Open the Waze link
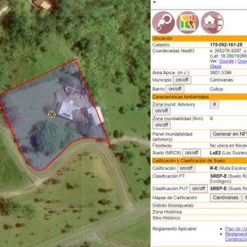This screenshot has height=247, width=247. pyautogui.click(x=215, y=67)
